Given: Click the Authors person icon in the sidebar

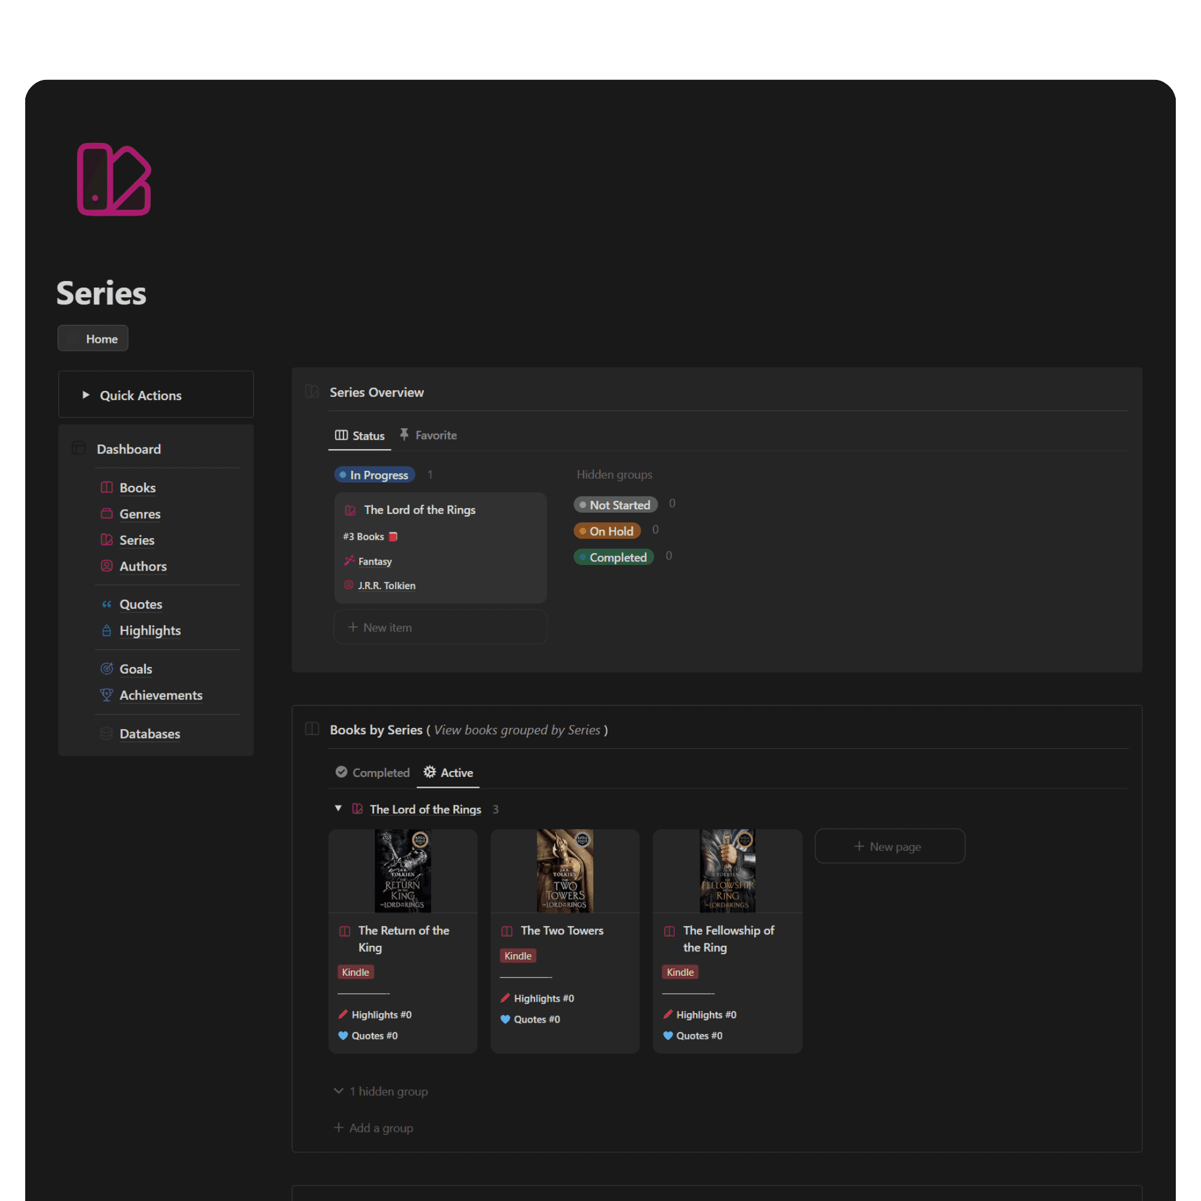Looking at the screenshot, I should coord(107,566).
